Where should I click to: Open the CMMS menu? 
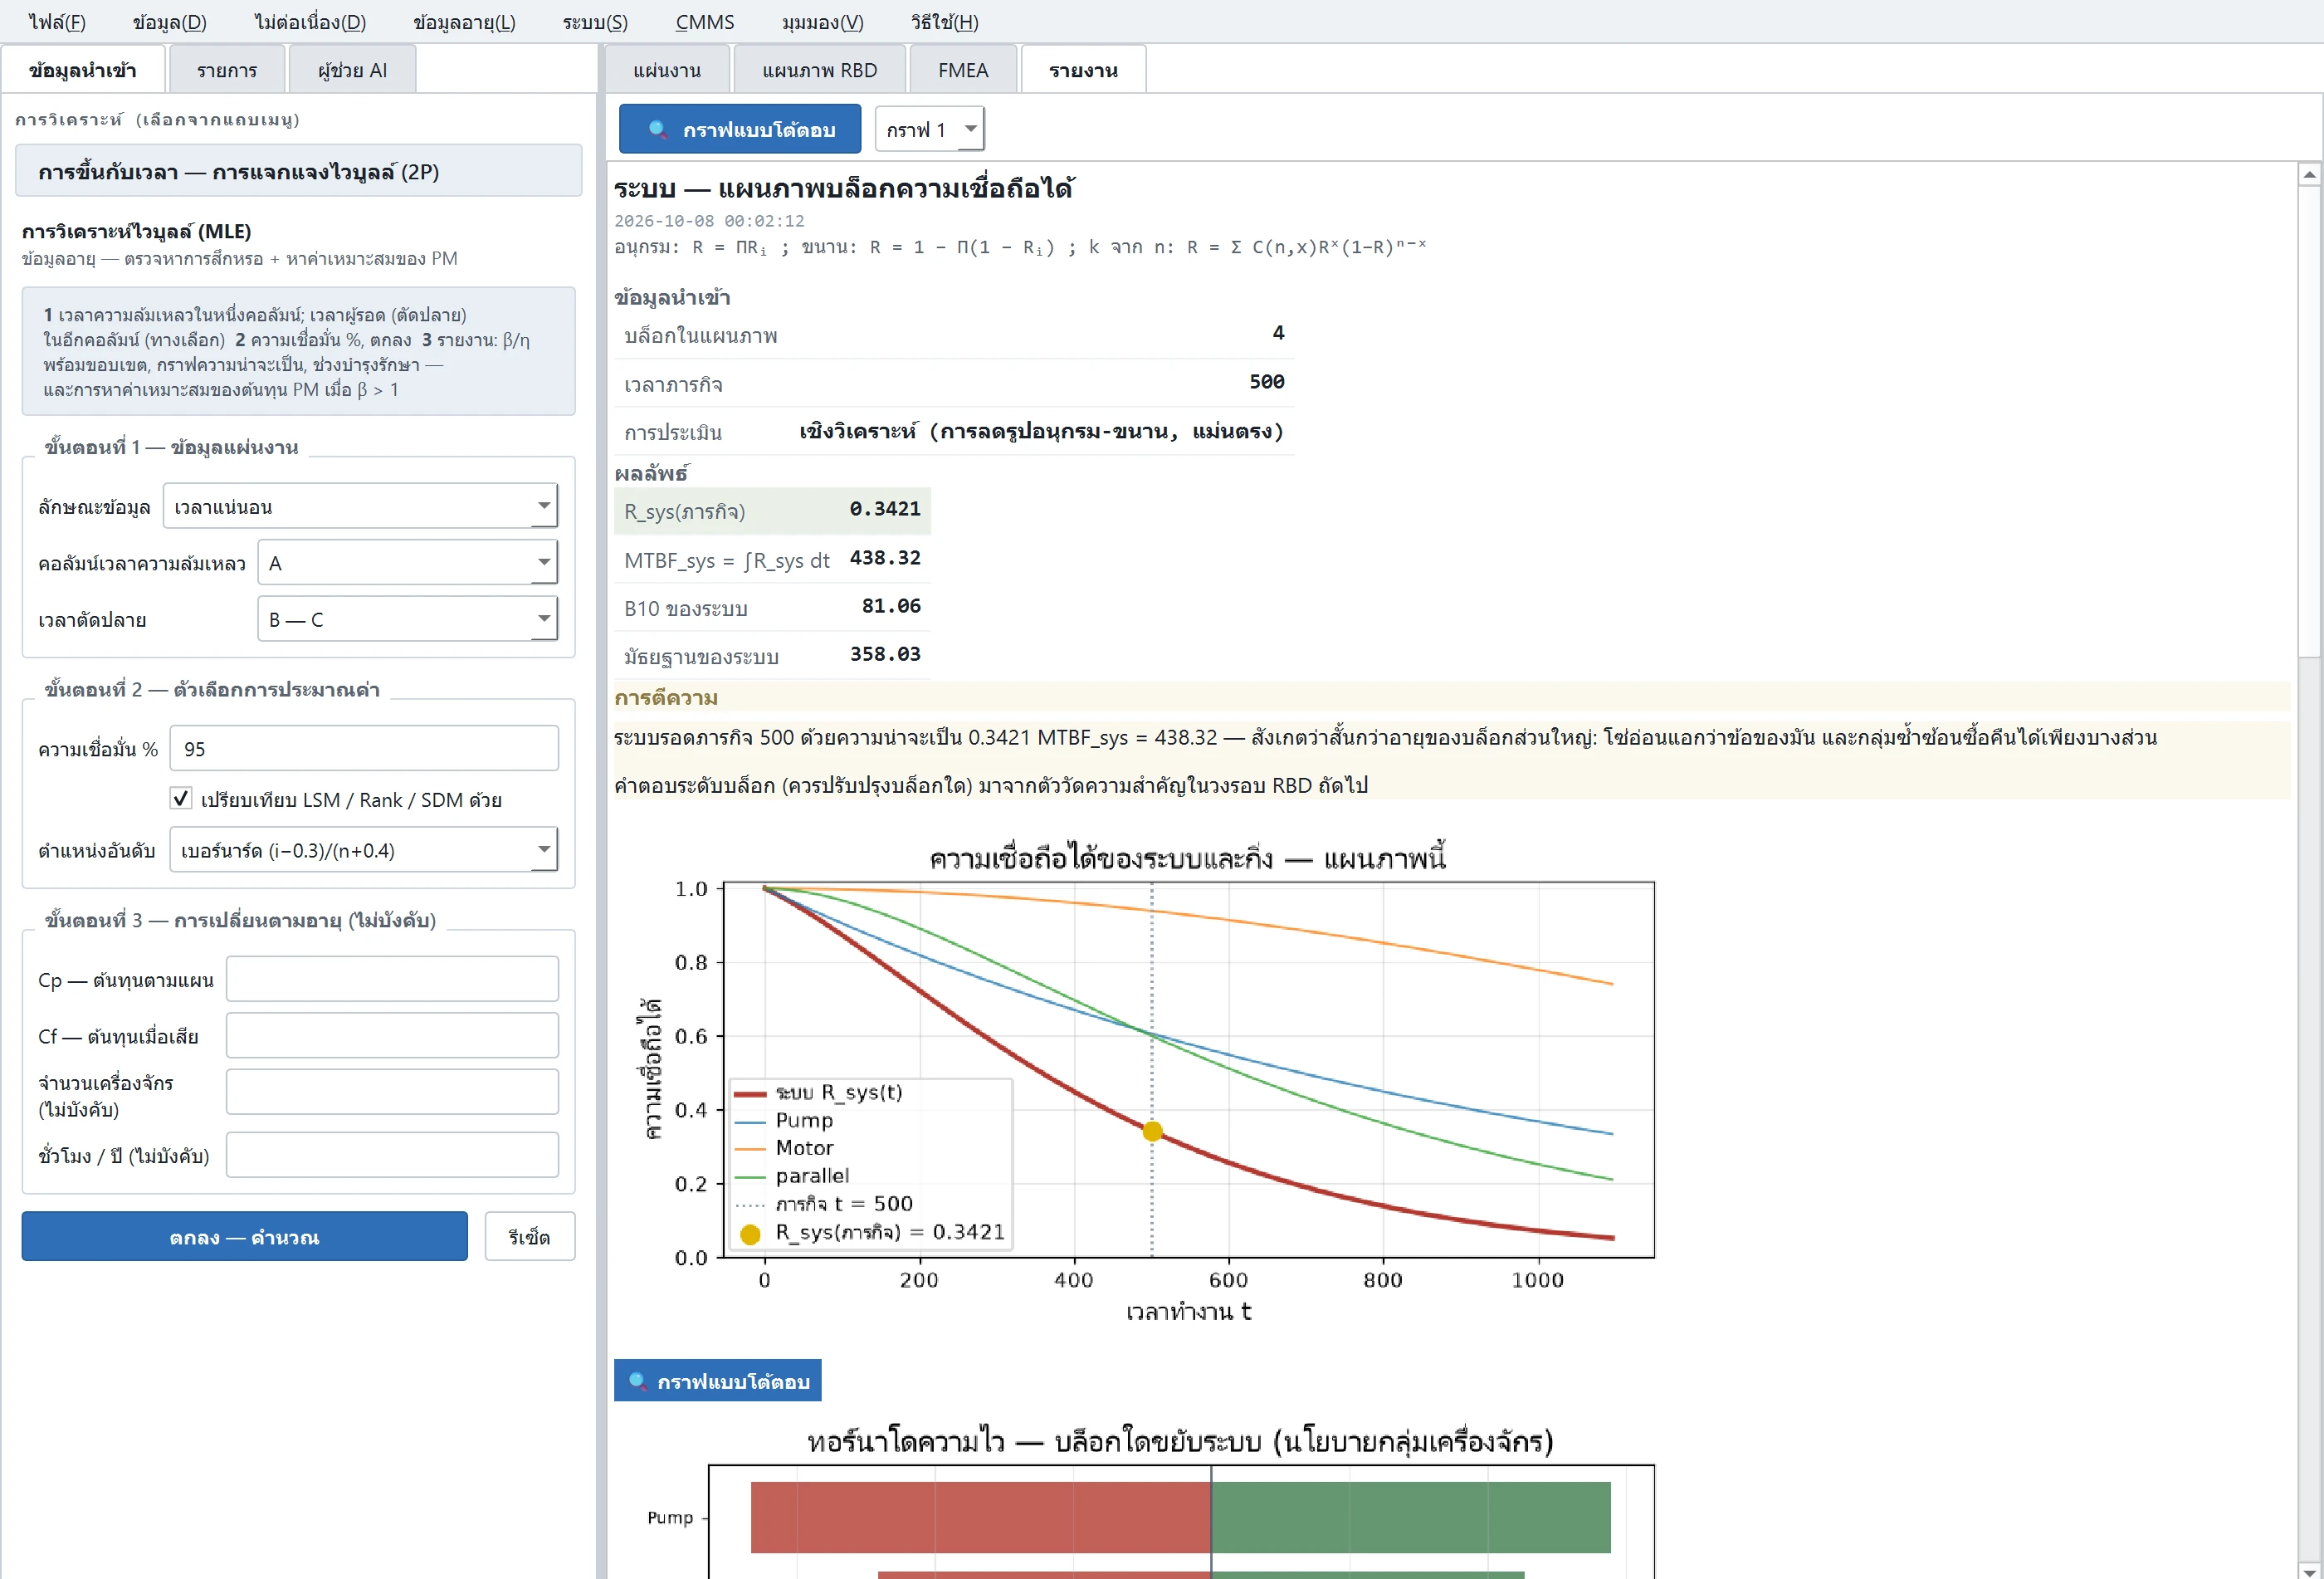(705, 21)
